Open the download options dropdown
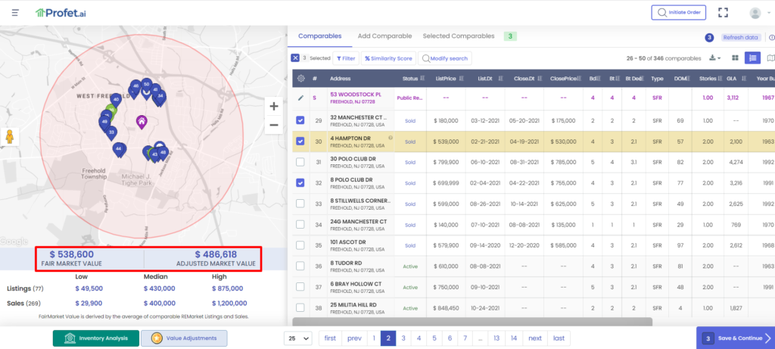Screen dimensions: 775x349 point(714,58)
